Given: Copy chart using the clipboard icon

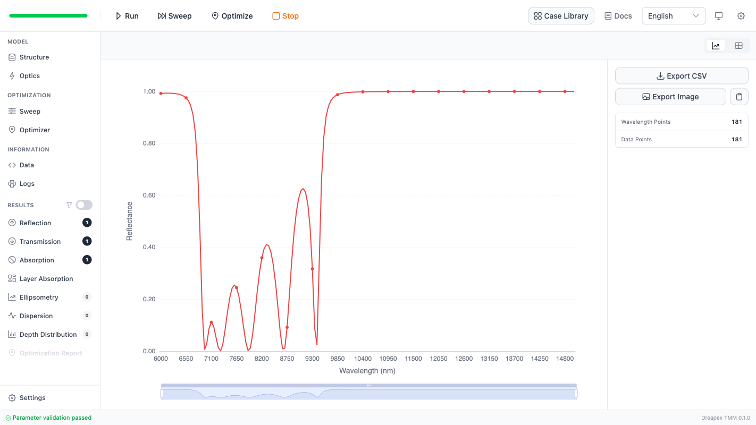Looking at the screenshot, I should click(739, 96).
